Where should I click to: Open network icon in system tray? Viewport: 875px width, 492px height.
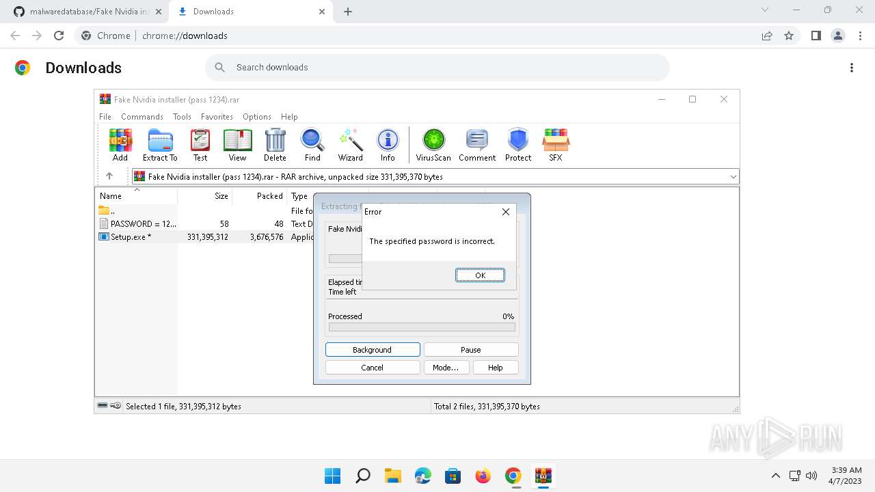[x=794, y=476]
